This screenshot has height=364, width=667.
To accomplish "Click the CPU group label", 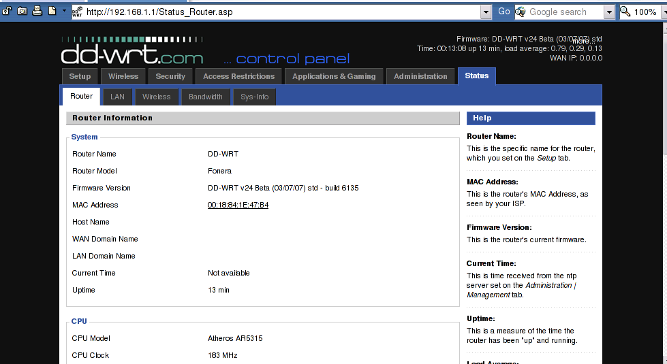I will point(79,321).
